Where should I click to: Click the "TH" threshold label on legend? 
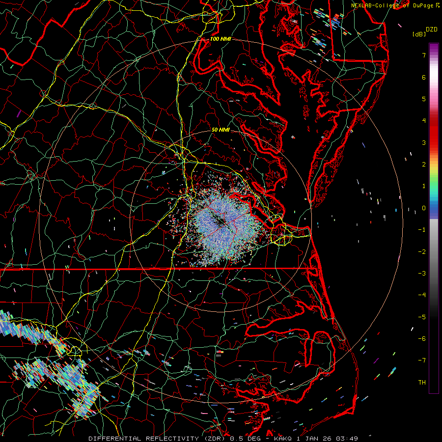(422, 383)
